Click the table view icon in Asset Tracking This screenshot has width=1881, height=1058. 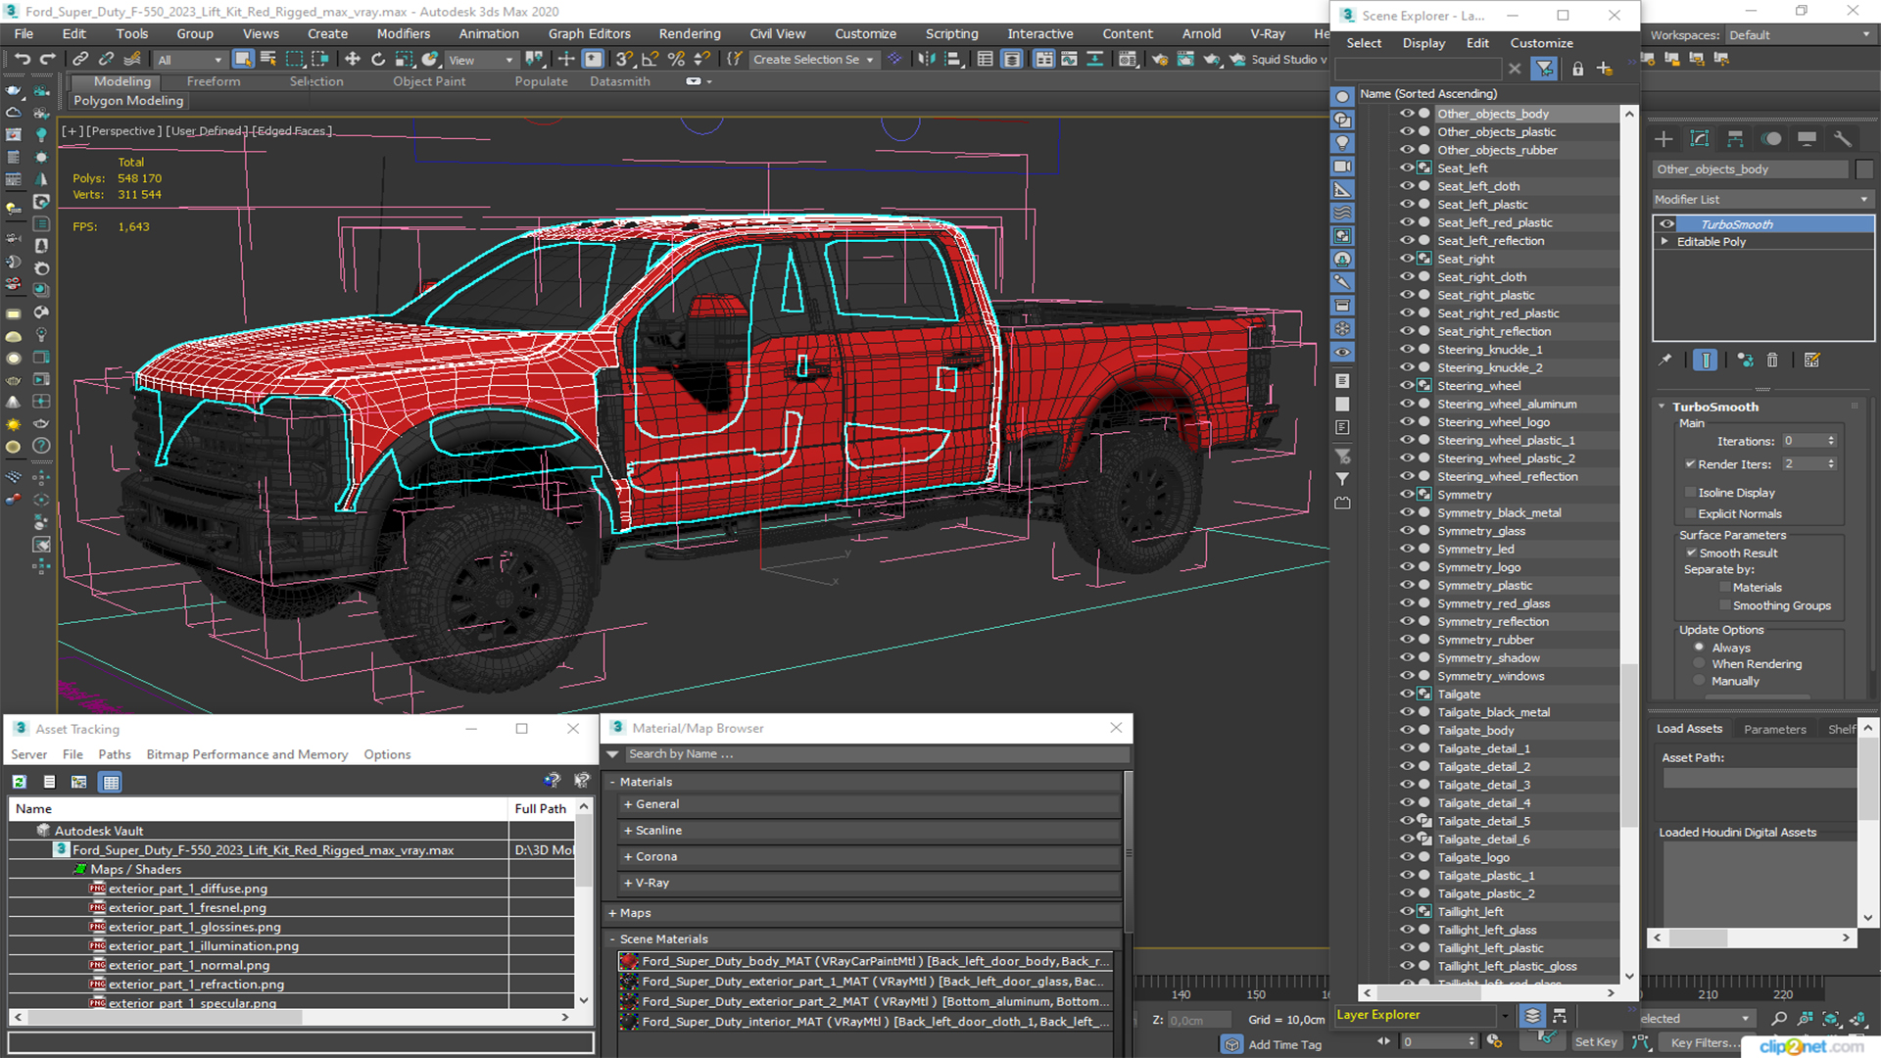coord(111,782)
